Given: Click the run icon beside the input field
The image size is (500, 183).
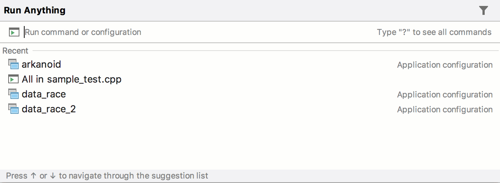Looking at the screenshot, I should point(14,32).
